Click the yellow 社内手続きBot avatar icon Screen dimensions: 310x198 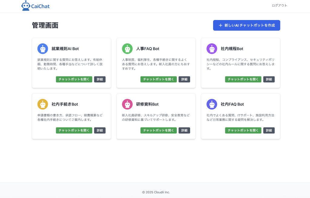(x=43, y=104)
